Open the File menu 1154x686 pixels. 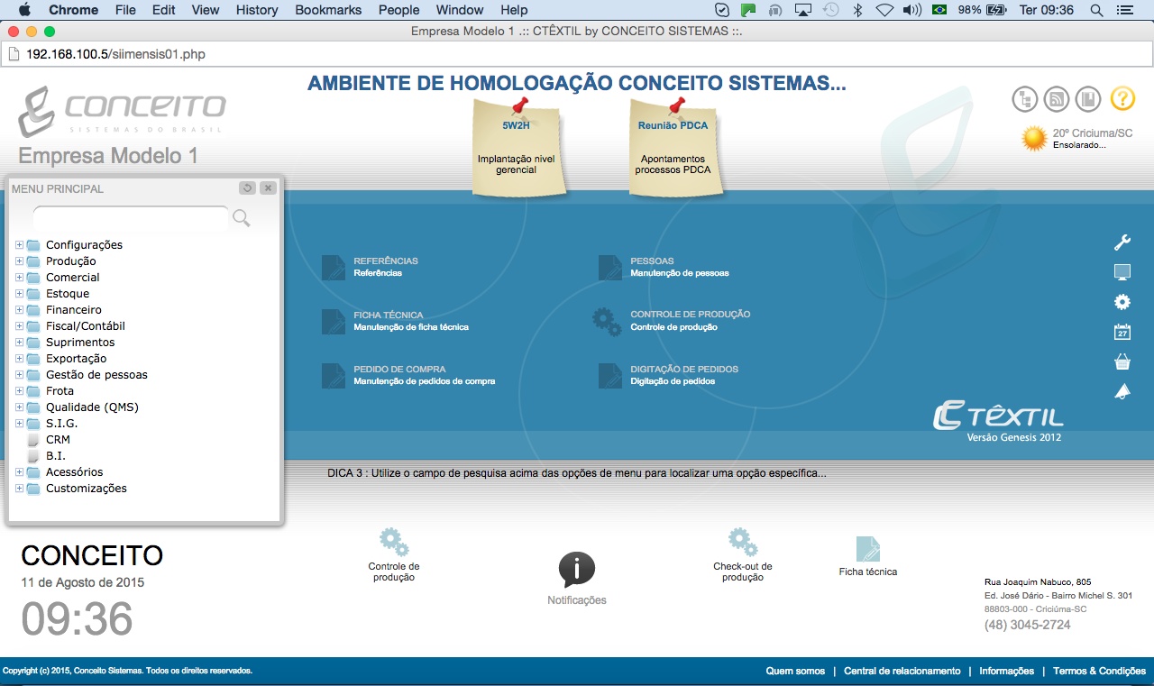pyautogui.click(x=125, y=10)
